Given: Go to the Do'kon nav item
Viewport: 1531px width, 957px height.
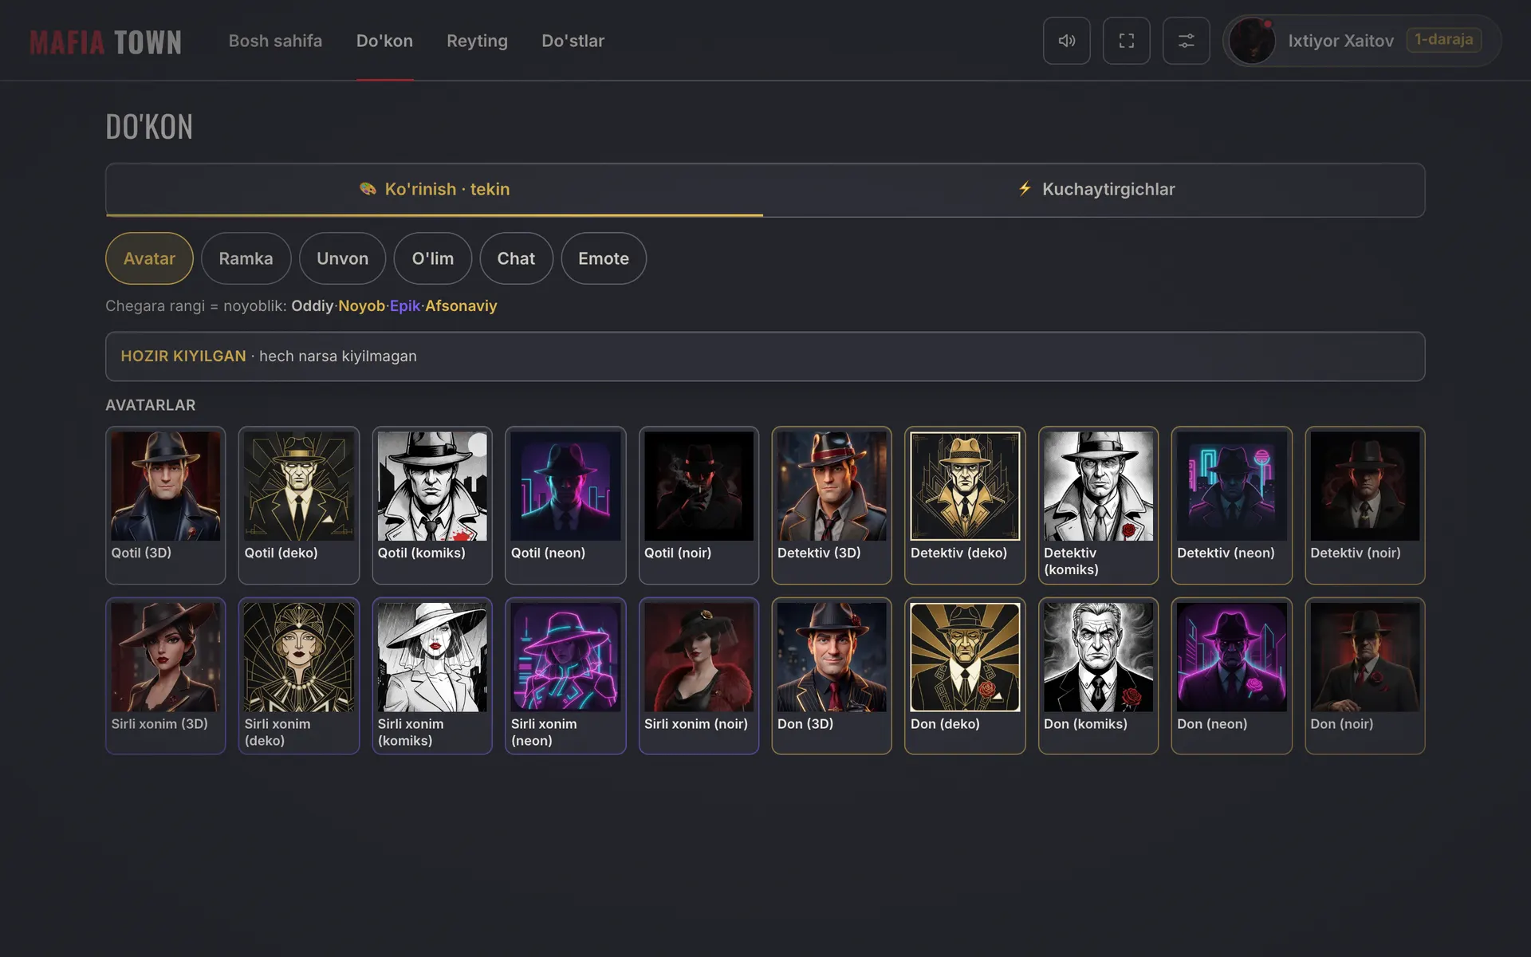Looking at the screenshot, I should pos(384,41).
